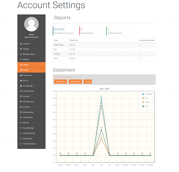Click the All Time statement link
179x172 pixels.
click(x=57, y=77)
